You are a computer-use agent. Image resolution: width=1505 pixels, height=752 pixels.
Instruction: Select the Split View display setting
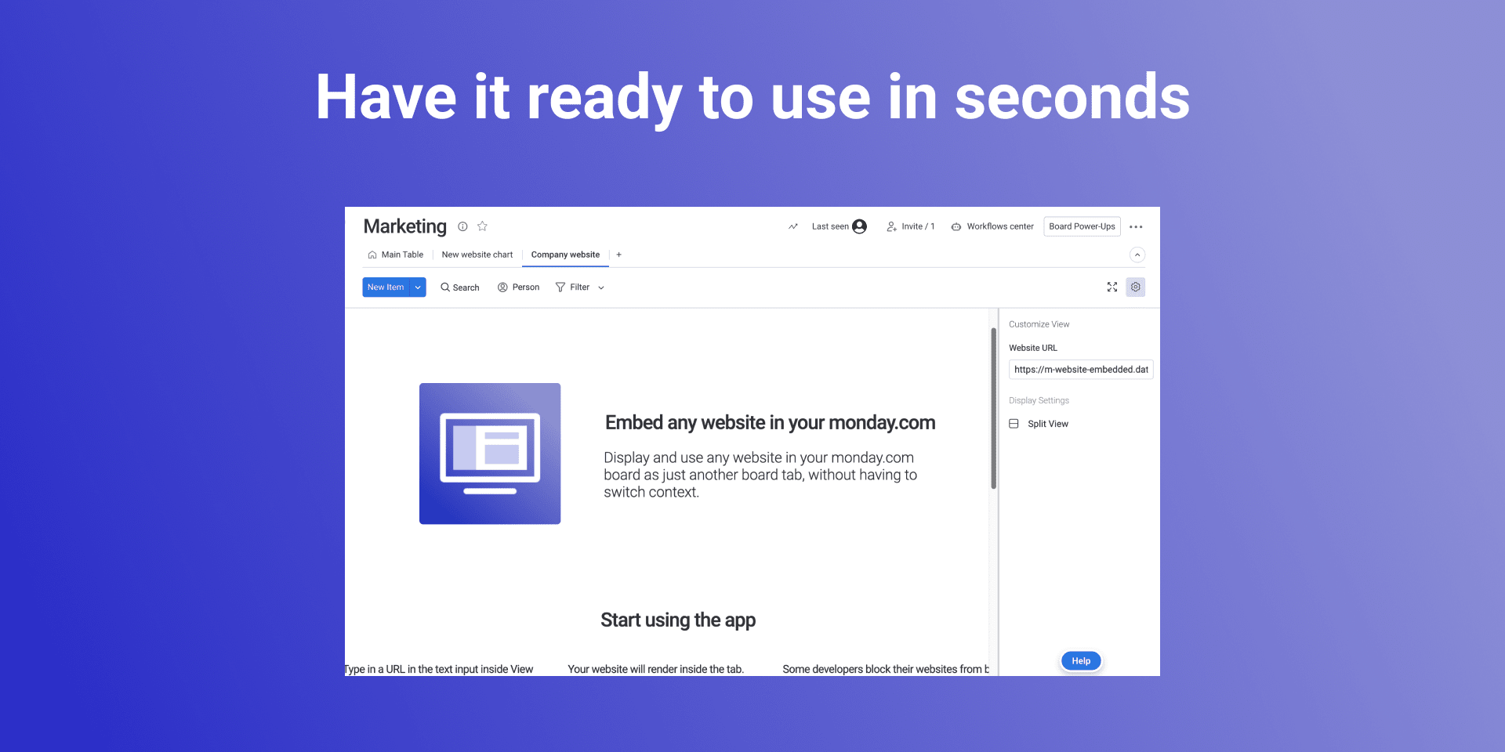(1039, 424)
